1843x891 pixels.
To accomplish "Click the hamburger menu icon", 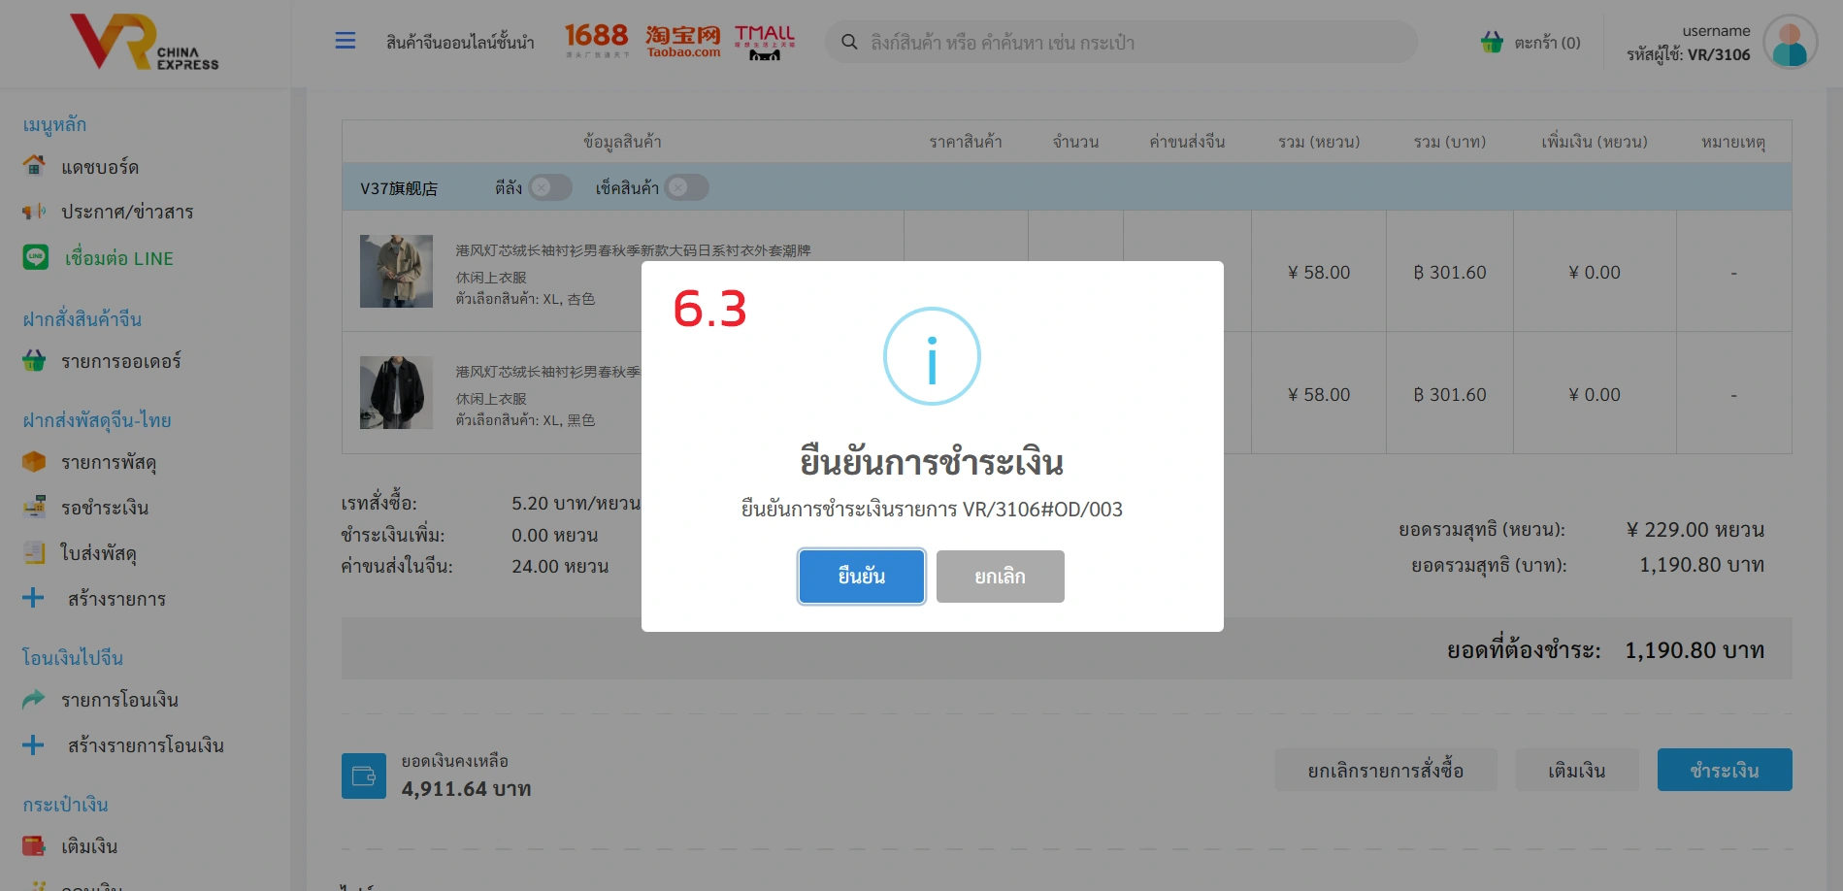I will click(346, 41).
